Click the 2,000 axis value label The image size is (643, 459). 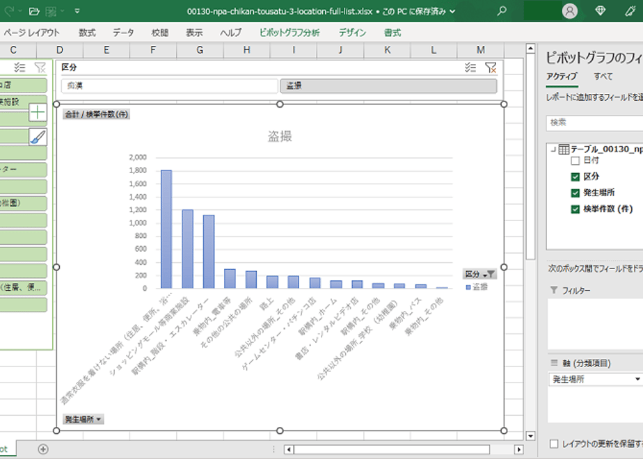pyautogui.click(x=138, y=157)
